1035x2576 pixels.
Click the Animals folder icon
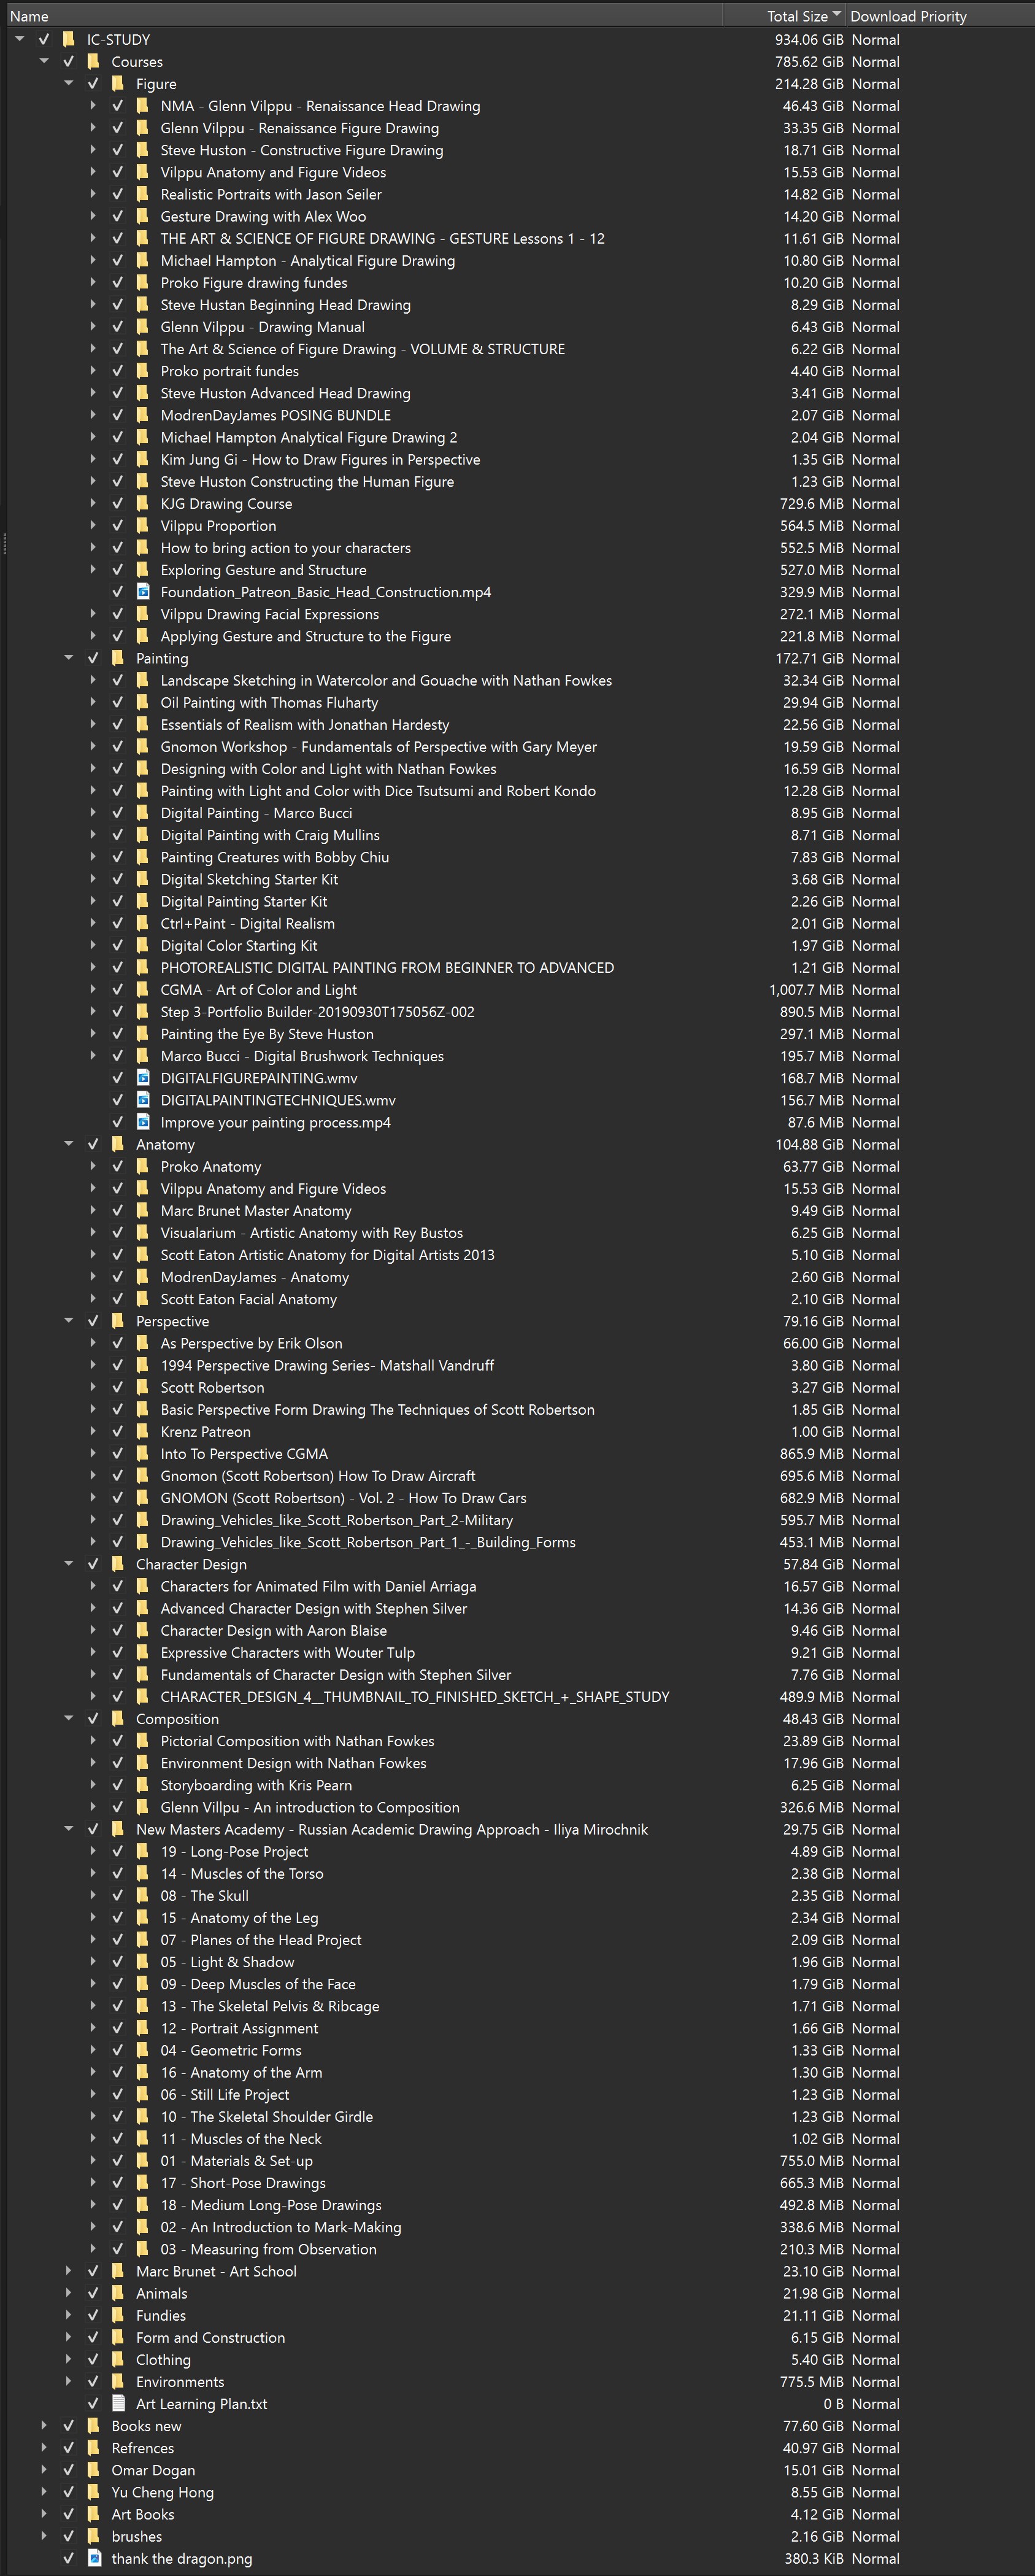point(118,2292)
